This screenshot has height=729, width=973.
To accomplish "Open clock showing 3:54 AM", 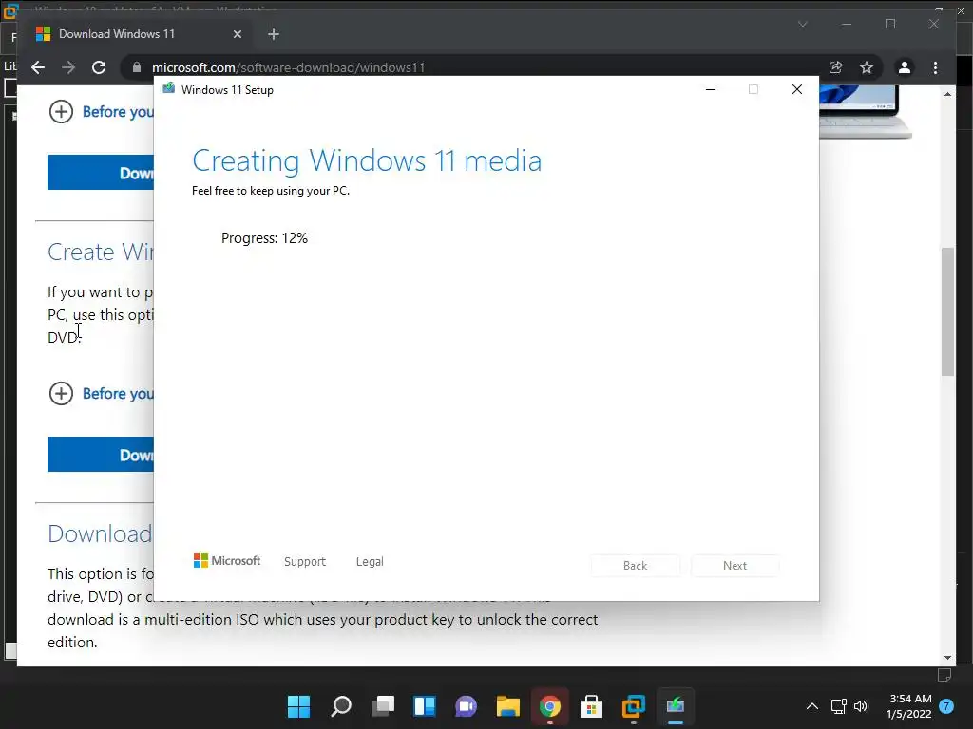I will [x=909, y=706].
